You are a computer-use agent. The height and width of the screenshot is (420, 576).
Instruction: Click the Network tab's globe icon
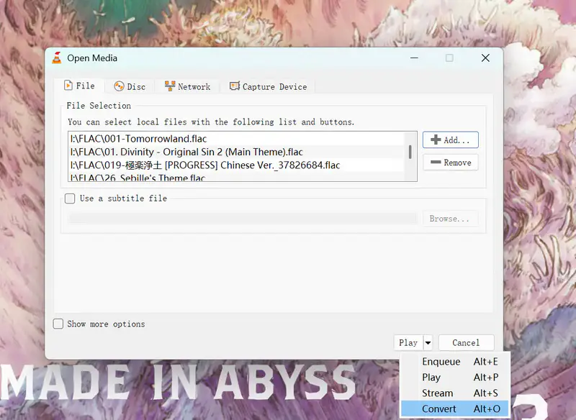[x=168, y=86]
